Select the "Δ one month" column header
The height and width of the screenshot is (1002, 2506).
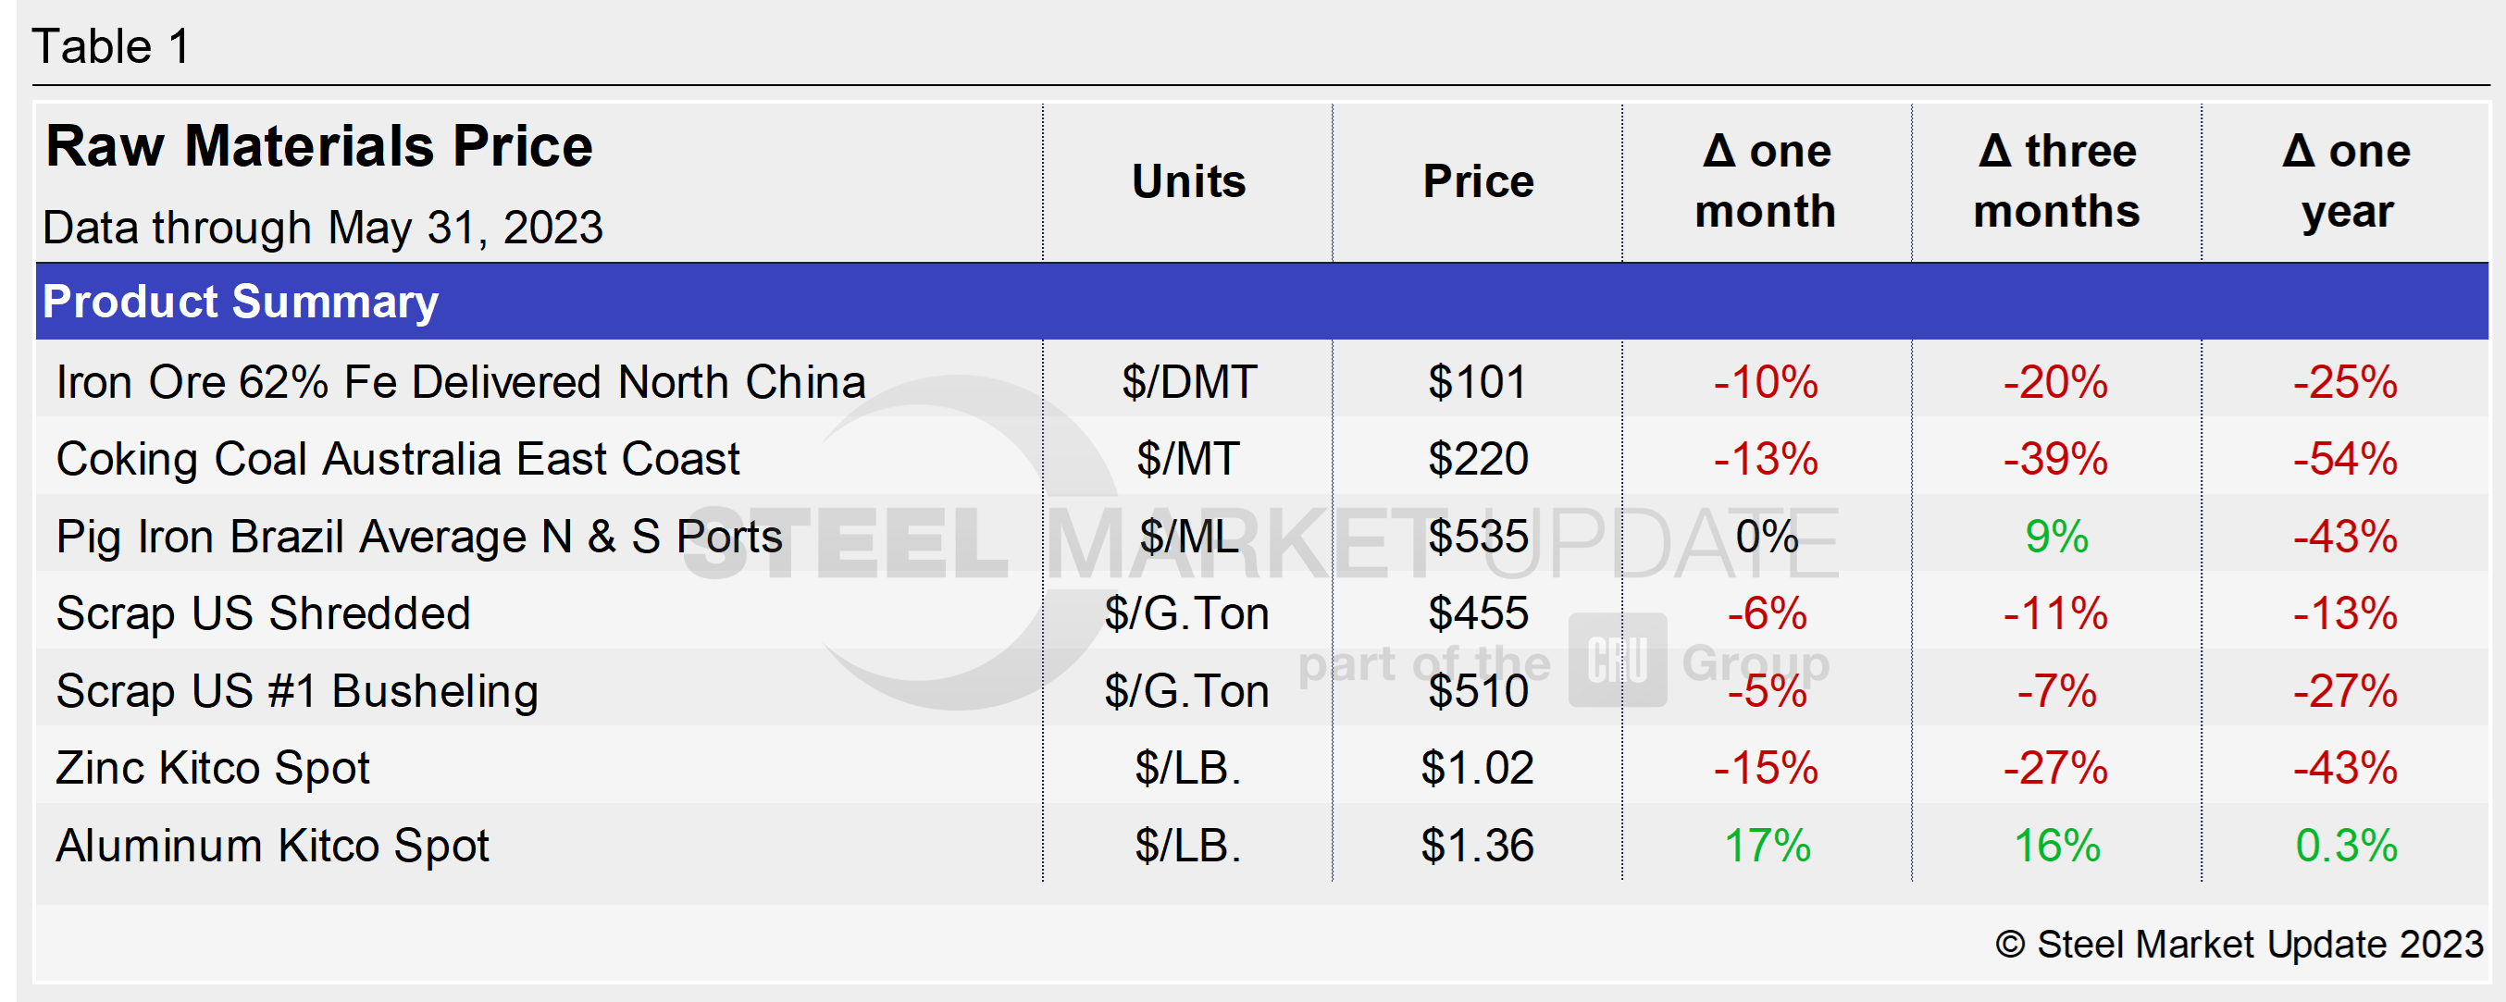[1766, 182]
